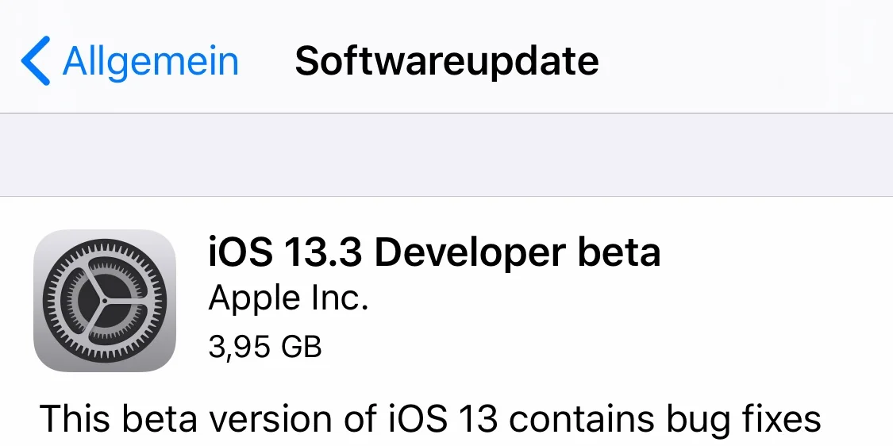Tap the word beta in update heading
The image size is (893, 446).
click(620, 252)
